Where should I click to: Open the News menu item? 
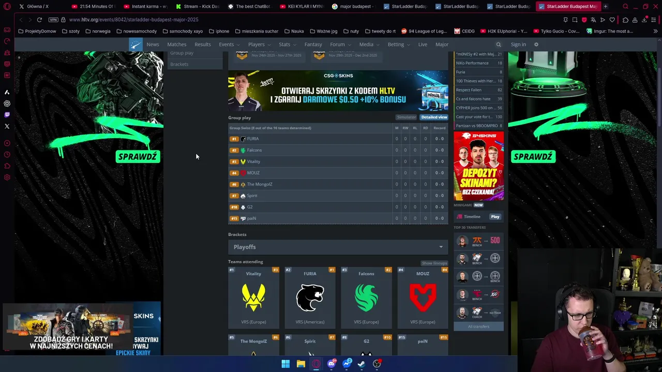click(x=153, y=44)
